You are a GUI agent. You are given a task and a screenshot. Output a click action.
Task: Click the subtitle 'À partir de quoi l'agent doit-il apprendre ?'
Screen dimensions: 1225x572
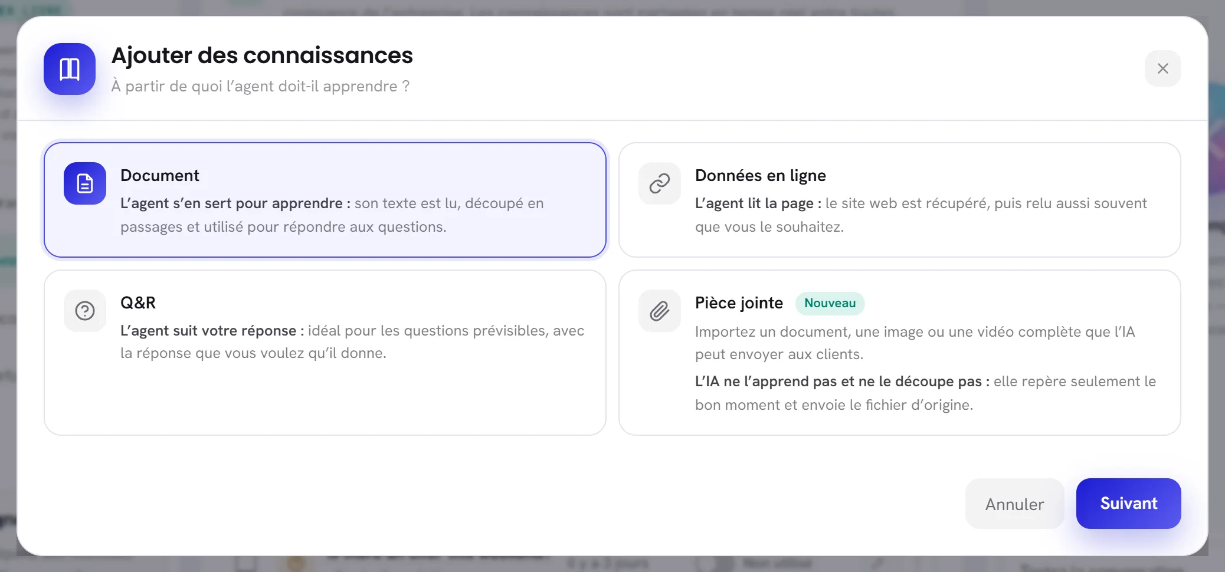tap(260, 86)
